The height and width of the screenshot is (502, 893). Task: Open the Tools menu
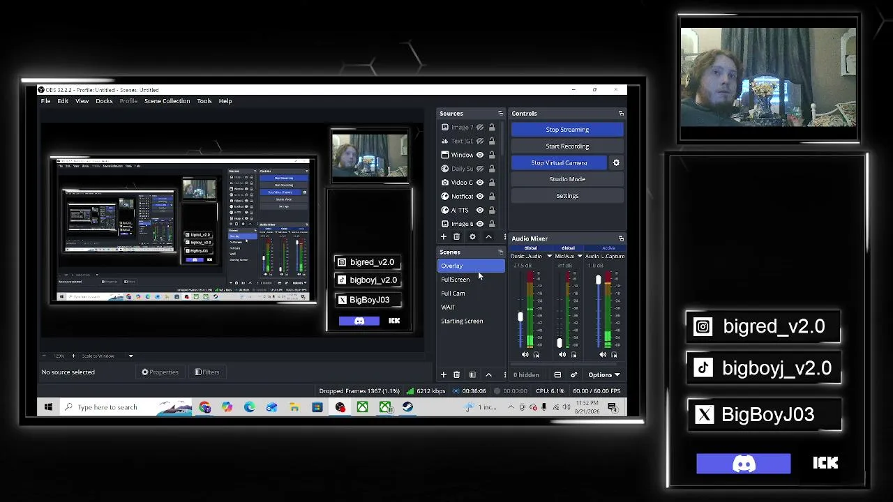pos(204,101)
